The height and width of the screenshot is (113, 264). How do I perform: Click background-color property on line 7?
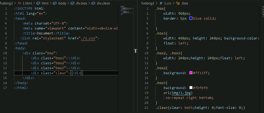242,38
